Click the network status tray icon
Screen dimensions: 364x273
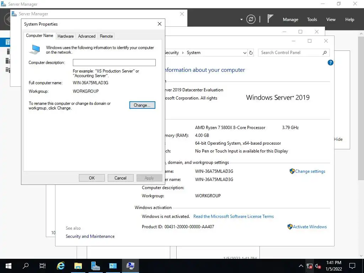(x=309, y=266)
